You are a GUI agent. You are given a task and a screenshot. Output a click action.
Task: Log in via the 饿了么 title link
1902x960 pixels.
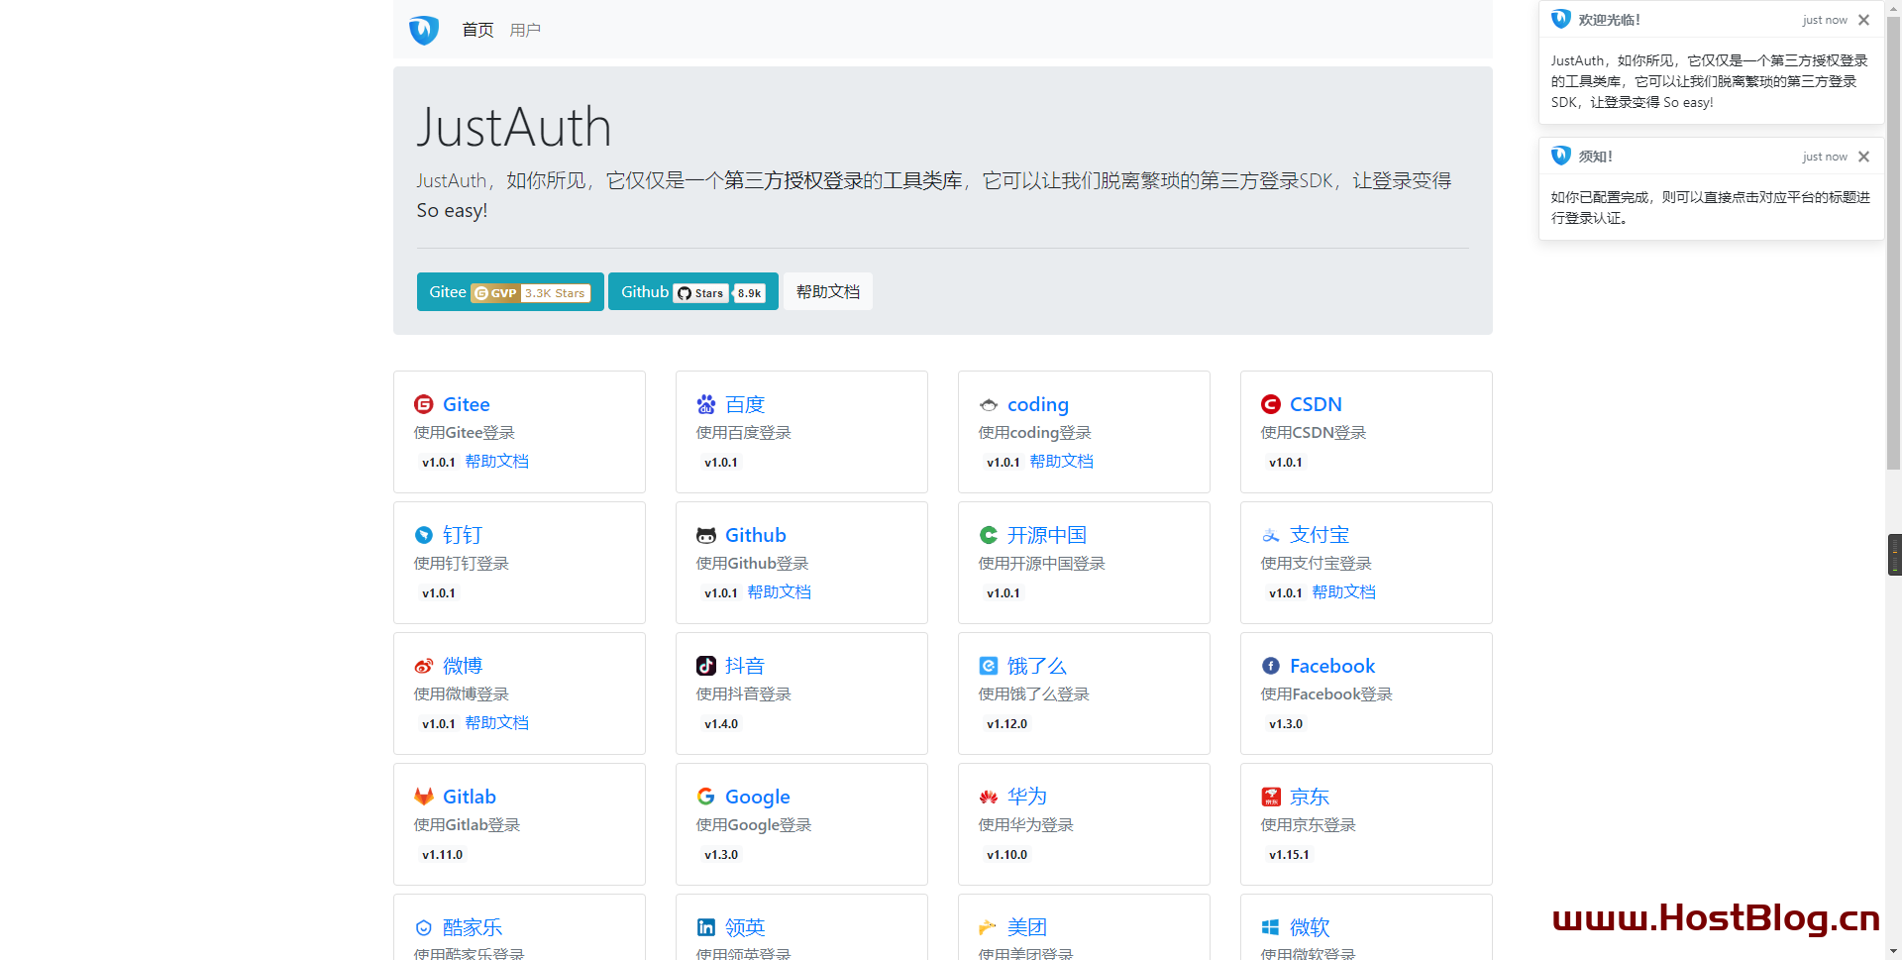point(1037,666)
